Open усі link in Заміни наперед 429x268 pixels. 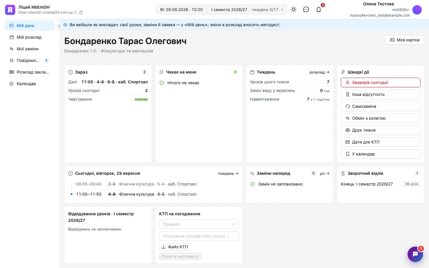324,173
